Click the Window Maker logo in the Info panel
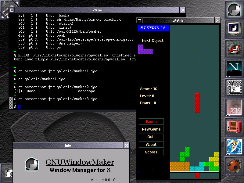This screenshot has height=183, width=244. (x=32, y=164)
